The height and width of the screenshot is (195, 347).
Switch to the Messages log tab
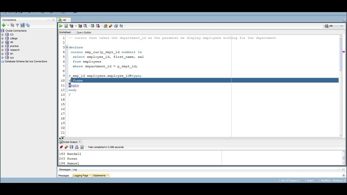(x=64, y=175)
